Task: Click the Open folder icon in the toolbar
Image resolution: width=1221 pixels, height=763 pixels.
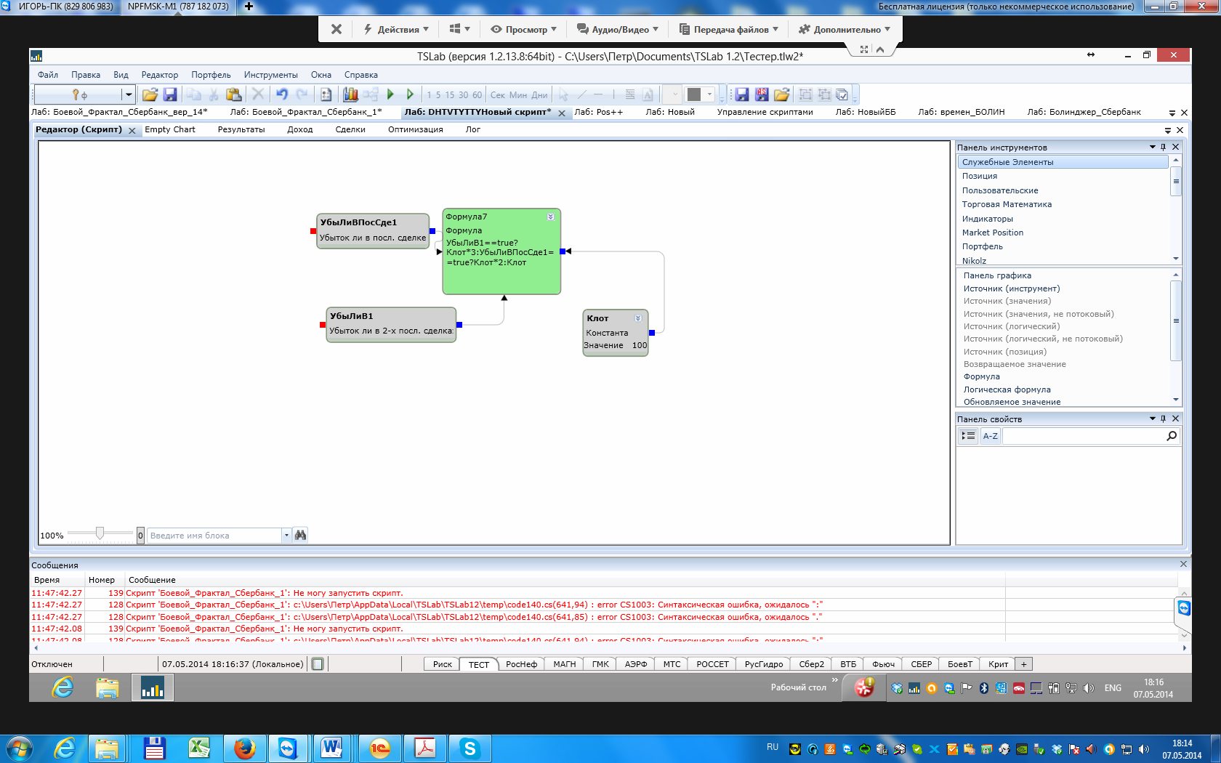Action: point(150,94)
